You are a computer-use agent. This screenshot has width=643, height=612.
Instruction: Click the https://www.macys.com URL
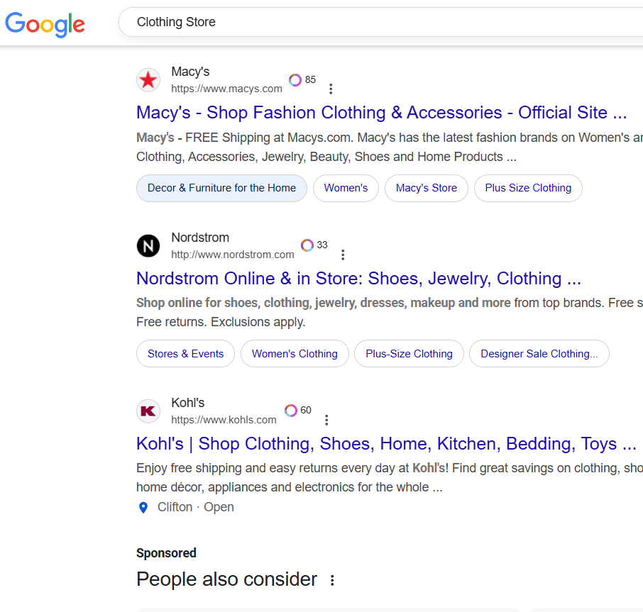click(227, 89)
